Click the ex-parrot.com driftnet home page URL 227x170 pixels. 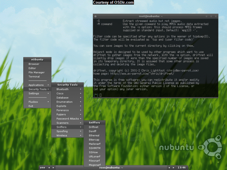tap(142, 74)
